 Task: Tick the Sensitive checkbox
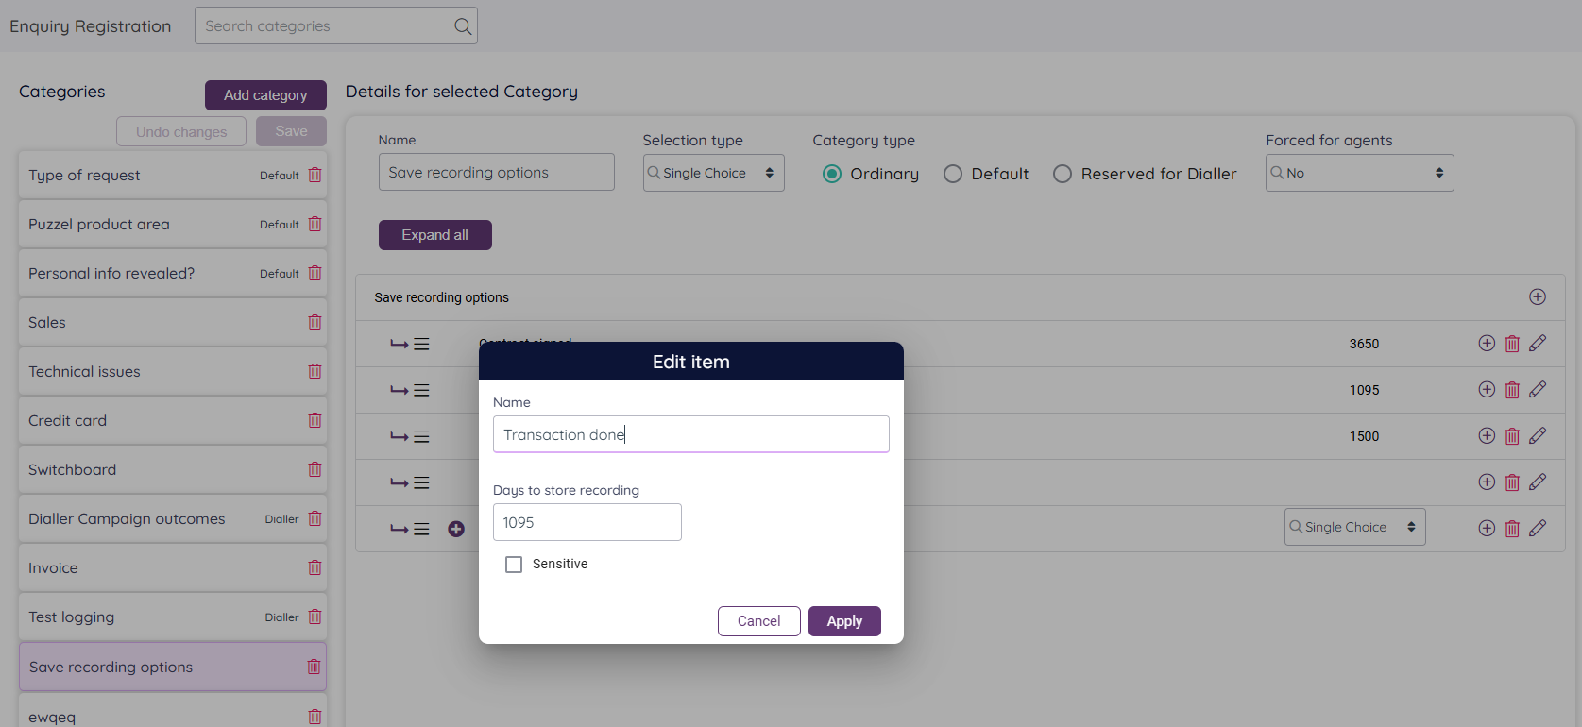(514, 565)
